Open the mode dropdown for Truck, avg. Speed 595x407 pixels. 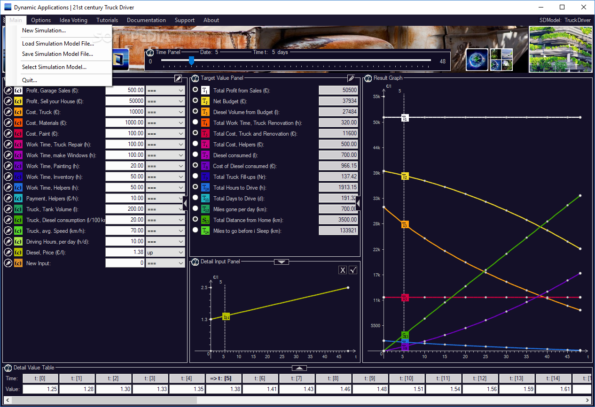pyautogui.click(x=165, y=230)
